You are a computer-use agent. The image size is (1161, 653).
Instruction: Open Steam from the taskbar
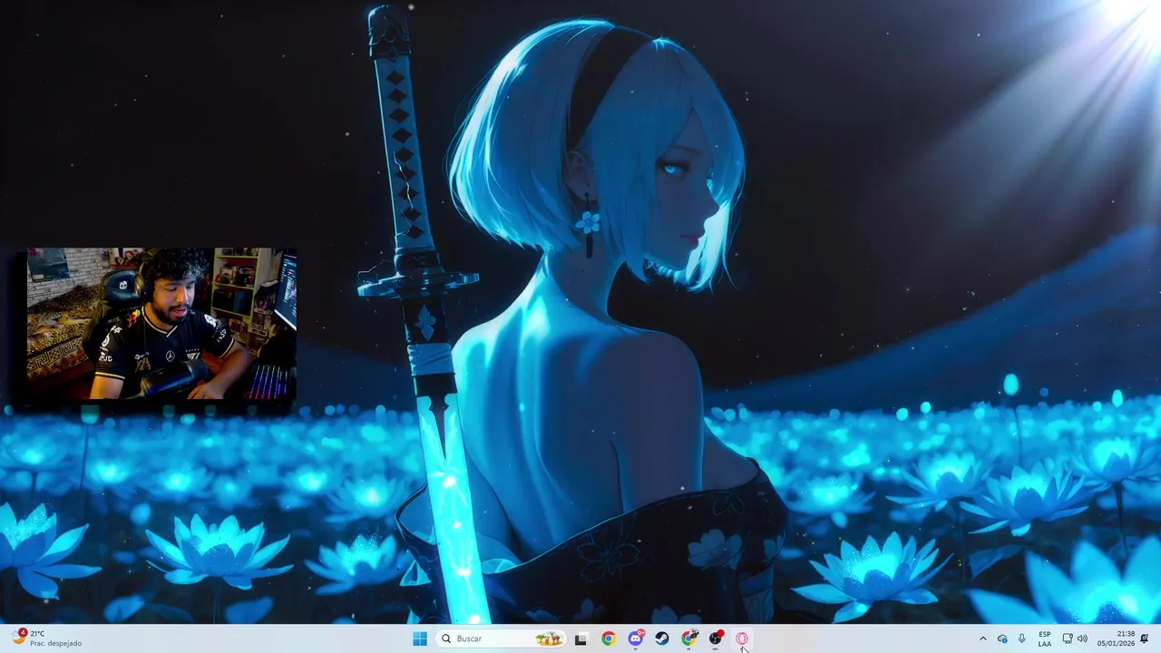coord(662,638)
